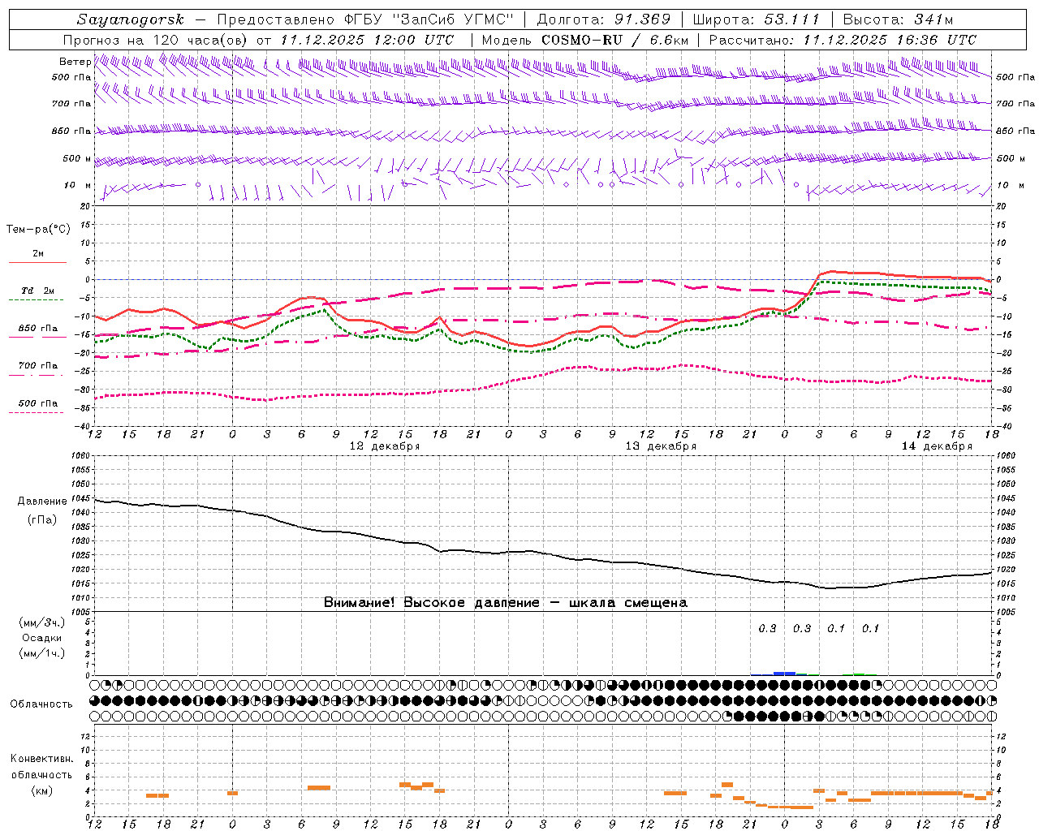Click the '(км)' unit under convective cloudiness
Viewport: 1039px width, 831px height.
tap(42, 790)
